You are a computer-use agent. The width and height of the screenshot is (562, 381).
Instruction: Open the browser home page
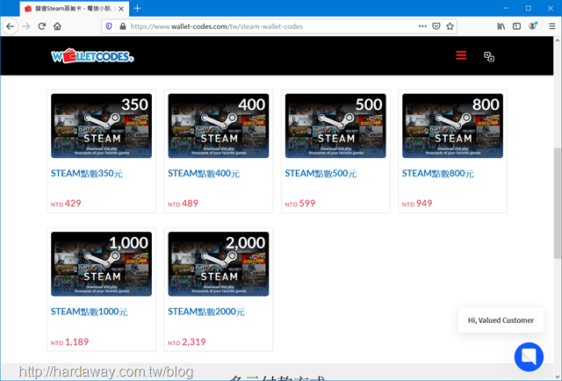[57, 26]
